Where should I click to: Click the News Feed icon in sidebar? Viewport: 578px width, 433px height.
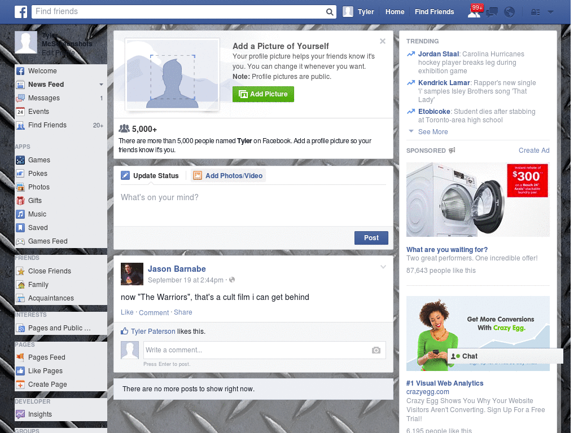pyautogui.click(x=21, y=85)
